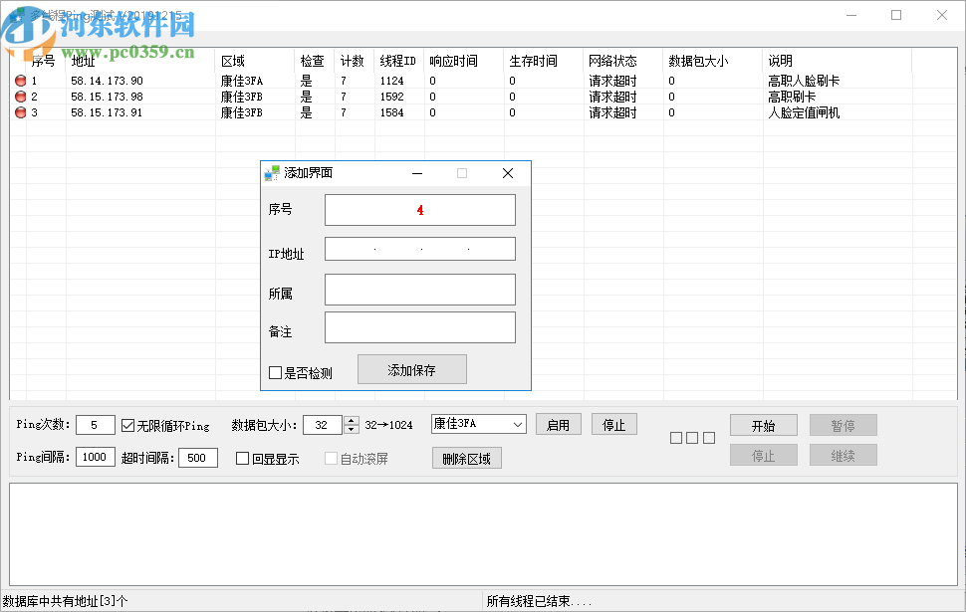The width and height of the screenshot is (966, 612).
Task: Click the 响应时间 column header
Action: click(x=452, y=60)
